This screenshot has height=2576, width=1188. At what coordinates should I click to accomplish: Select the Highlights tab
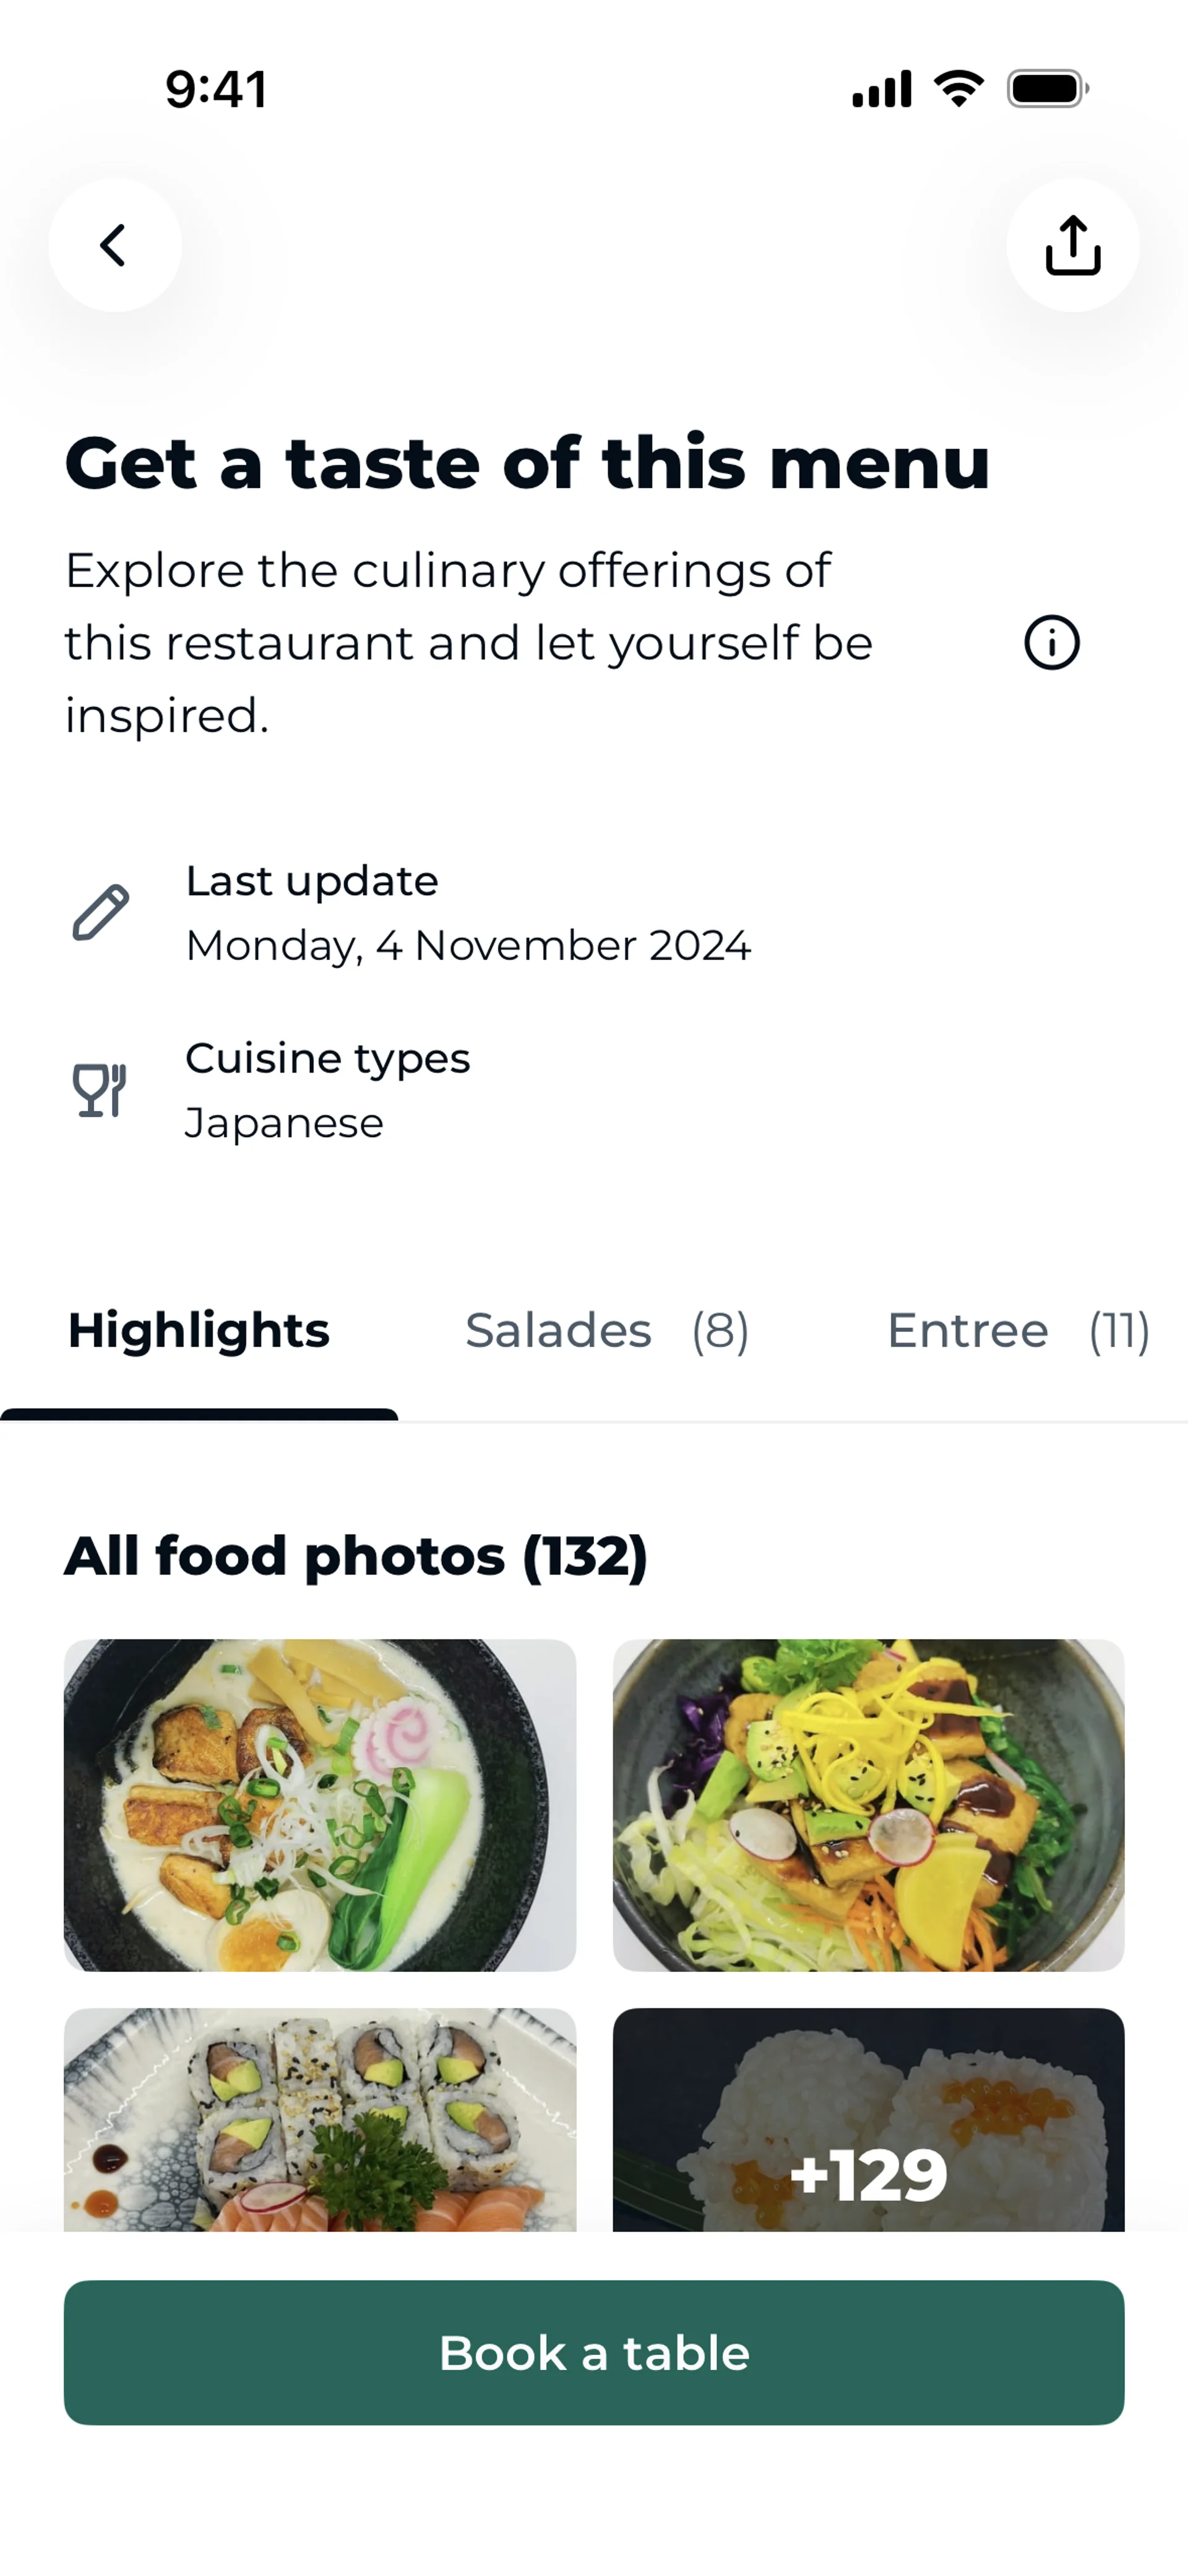[199, 1331]
